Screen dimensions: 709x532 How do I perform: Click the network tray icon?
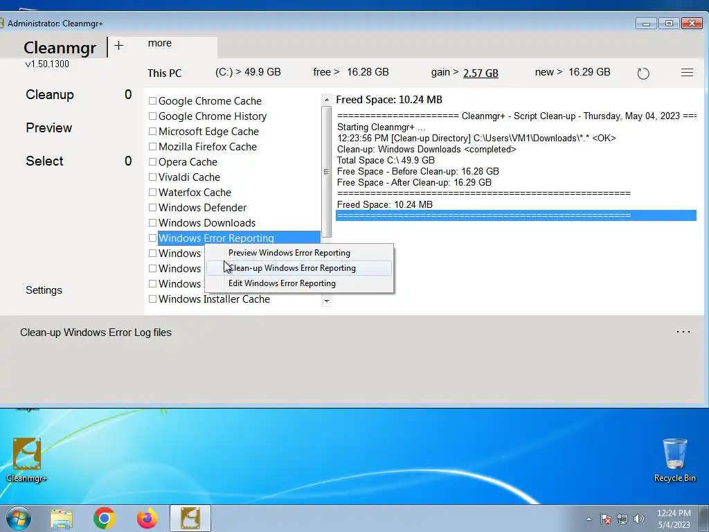click(622, 519)
